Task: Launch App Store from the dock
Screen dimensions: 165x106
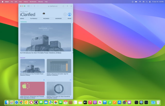Action: 119,102
